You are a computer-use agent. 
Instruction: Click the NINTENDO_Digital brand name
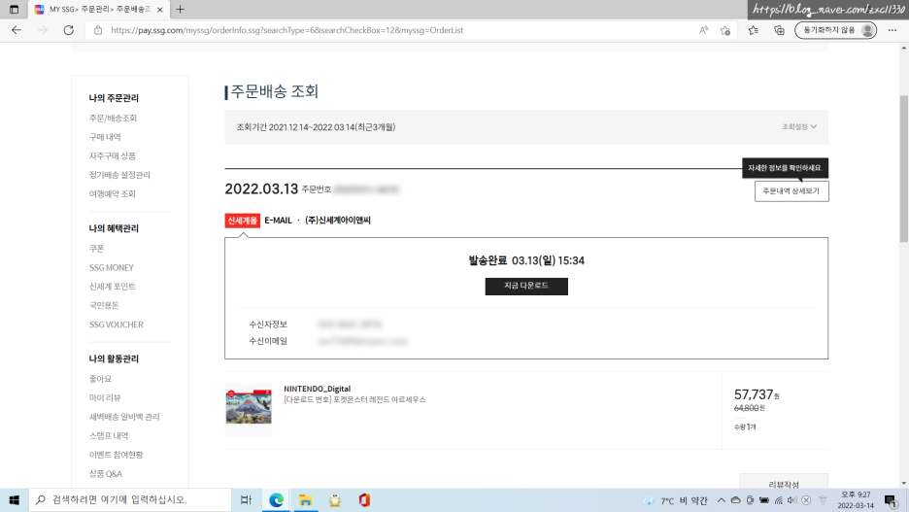pyautogui.click(x=318, y=389)
